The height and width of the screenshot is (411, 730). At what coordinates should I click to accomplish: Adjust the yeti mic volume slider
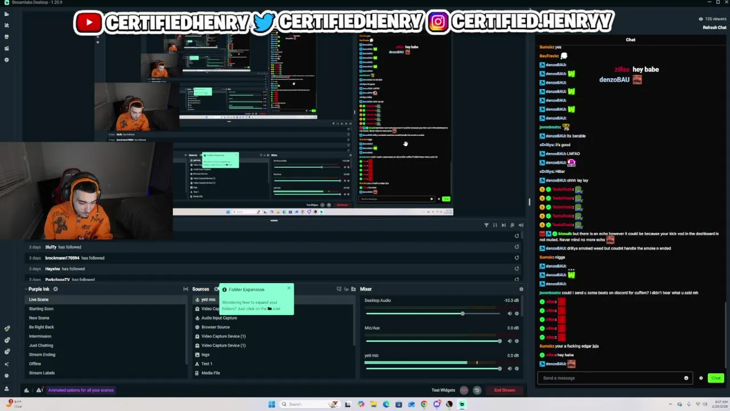[x=434, y=368]
